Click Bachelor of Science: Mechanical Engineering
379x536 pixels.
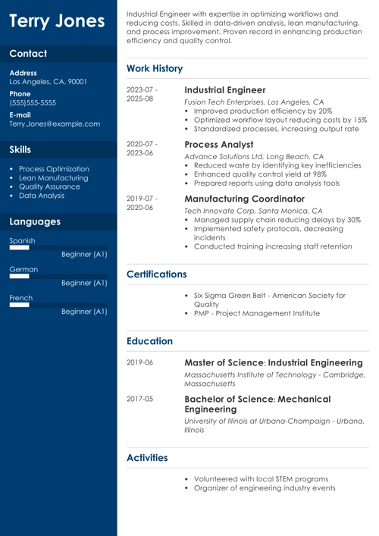(x=258, y=404)
